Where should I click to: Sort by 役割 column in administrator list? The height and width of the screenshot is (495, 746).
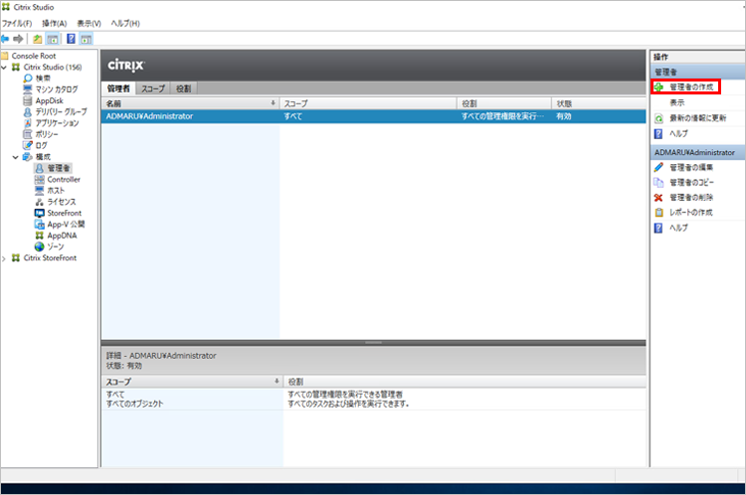pos(504,103)
